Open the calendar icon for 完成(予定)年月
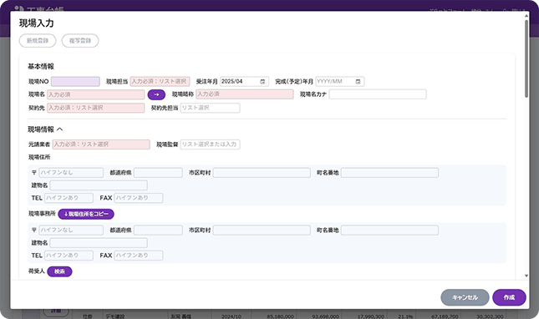This screenshot has width=539, height=319. 358,81
